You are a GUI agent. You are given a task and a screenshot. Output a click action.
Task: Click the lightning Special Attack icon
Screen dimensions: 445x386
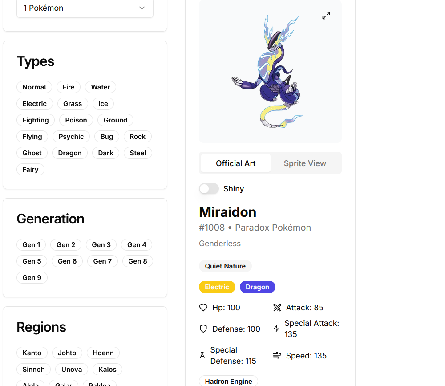tap(276, 329)
